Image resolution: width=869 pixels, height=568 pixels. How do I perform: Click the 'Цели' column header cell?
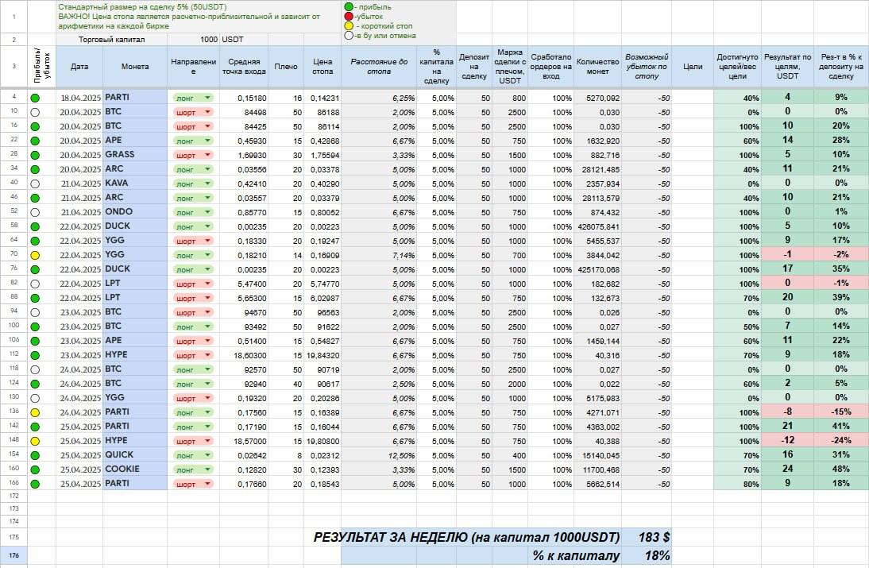tap(692, 66)
